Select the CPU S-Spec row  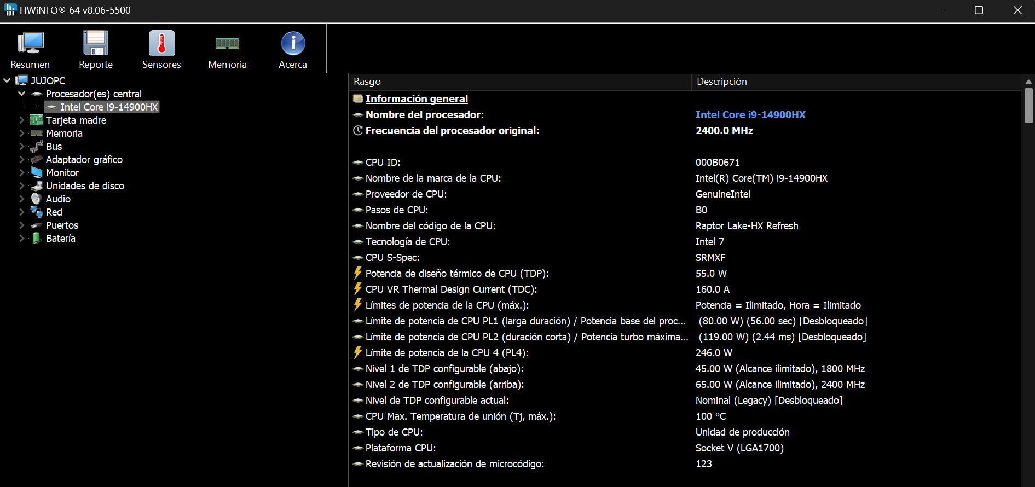tap(685, 257)
